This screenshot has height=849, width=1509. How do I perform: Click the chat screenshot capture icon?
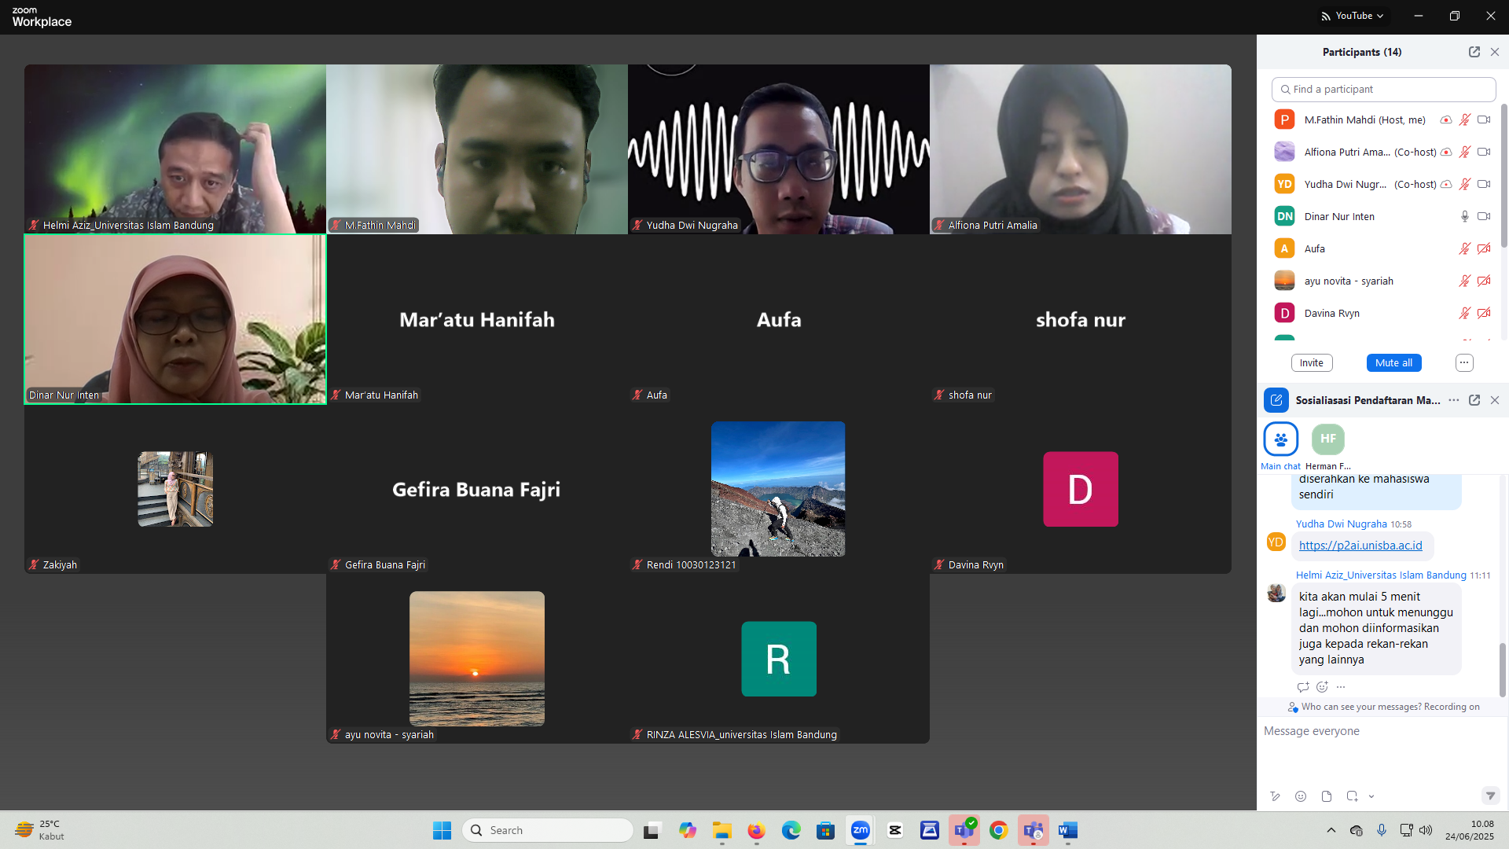[x=1352, y=796]
